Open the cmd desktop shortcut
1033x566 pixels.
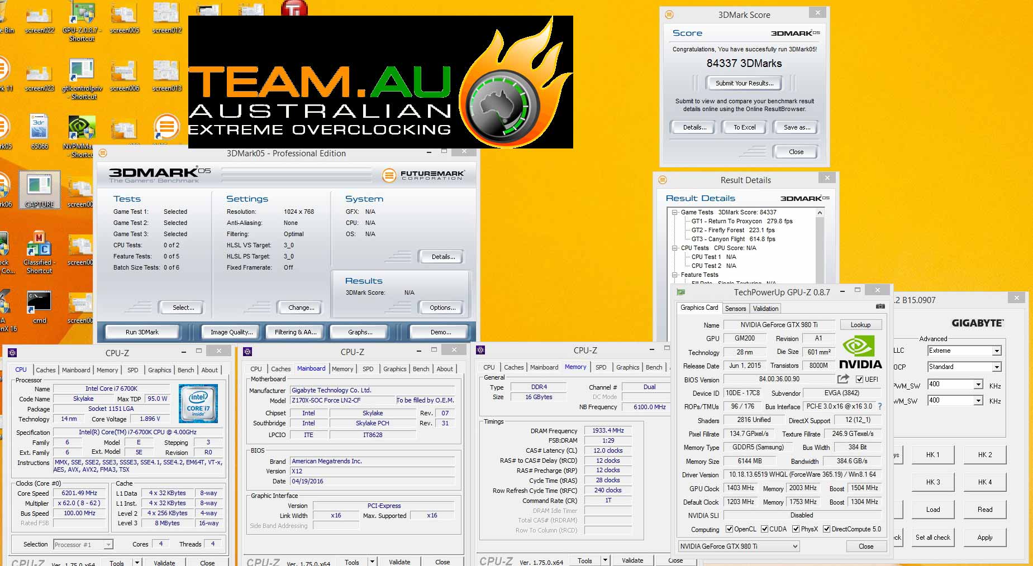[x=39, y=308]
